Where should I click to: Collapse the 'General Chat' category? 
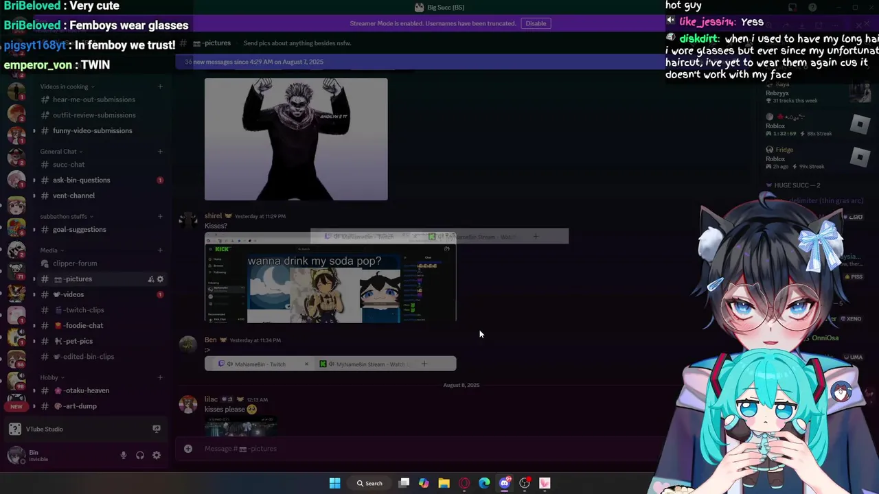click(61, 152)
